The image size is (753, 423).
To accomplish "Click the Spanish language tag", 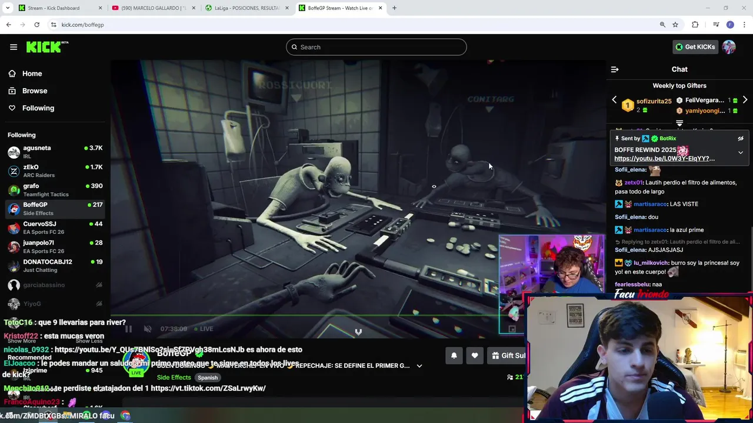I will (x=208, y=378).
